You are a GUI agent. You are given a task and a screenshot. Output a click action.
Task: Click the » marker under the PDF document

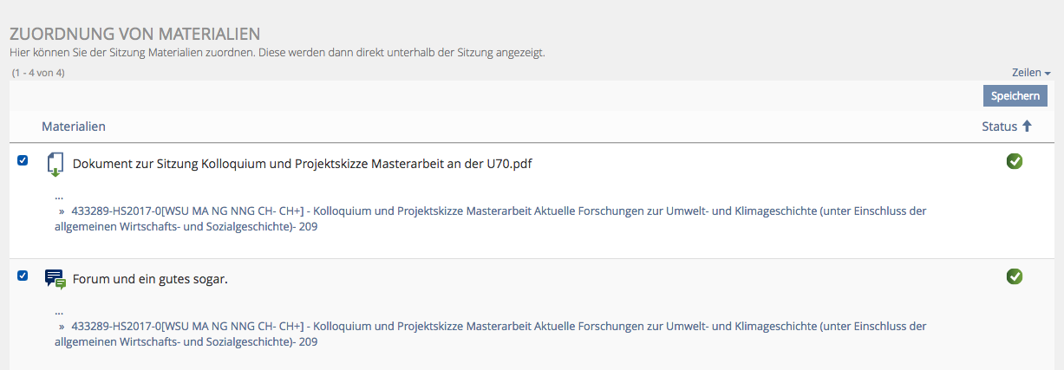click(x=62, y=211)
